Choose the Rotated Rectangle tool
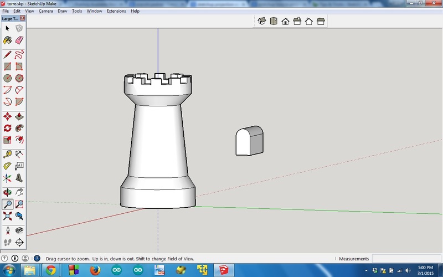The width and height of the screenshot is (443, 277). 19,66
